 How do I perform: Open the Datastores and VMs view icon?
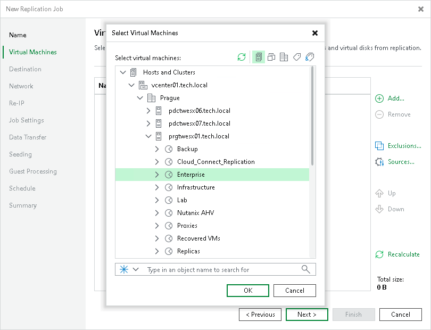tap(284, 57)
